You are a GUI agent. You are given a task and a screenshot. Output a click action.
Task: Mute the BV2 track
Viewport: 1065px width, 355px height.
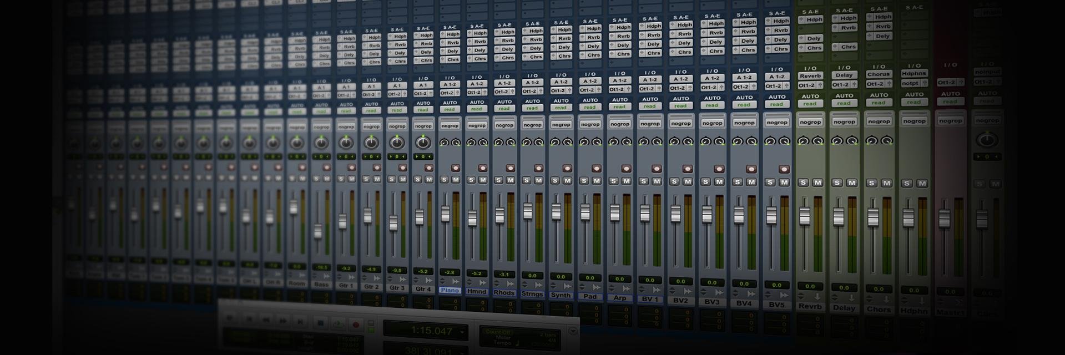688,181
